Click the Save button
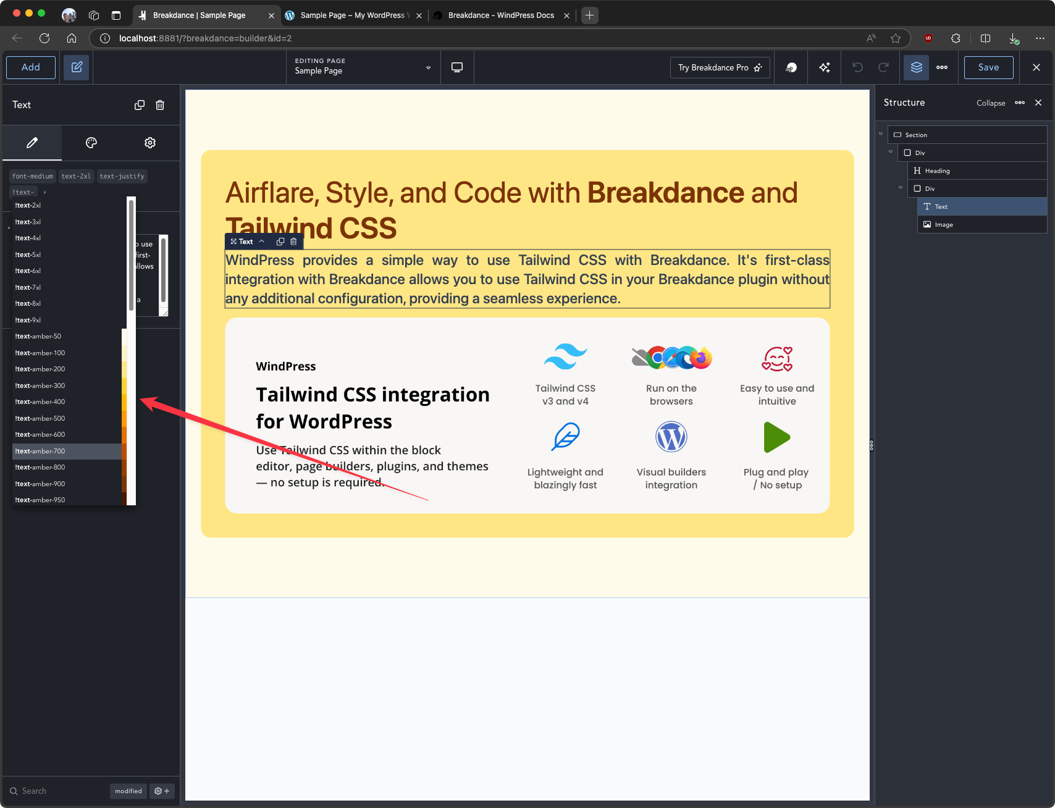The width and height of the screenshot is (1055, 808). (x=988, y=67)
